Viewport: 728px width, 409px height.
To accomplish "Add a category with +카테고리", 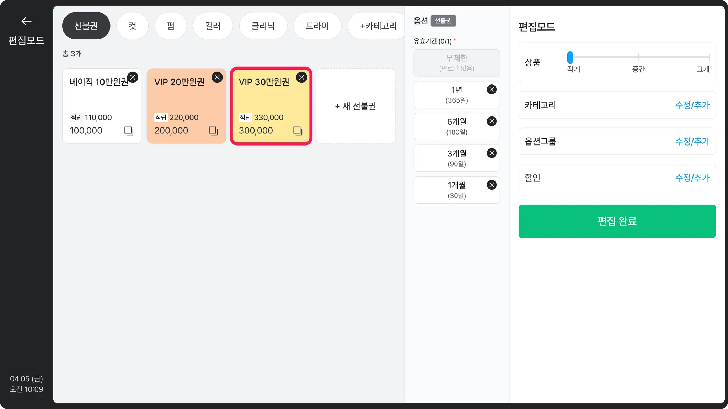I will tap(378, 26).
